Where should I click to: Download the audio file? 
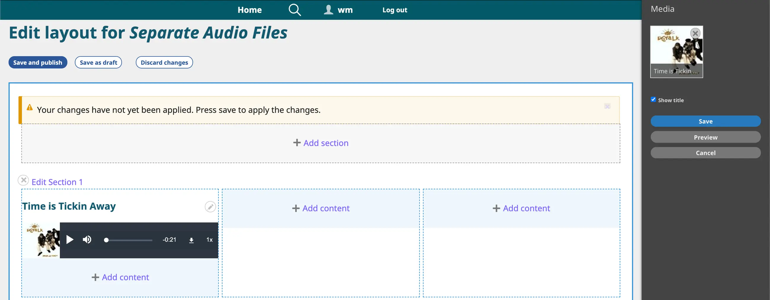191,240
